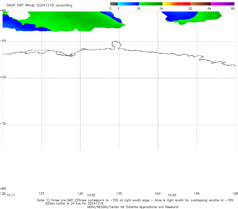Click the green segment of the wind color bar

click(151, 4)
